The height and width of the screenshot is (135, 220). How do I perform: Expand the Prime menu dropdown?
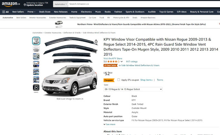(x=31, y=12)
